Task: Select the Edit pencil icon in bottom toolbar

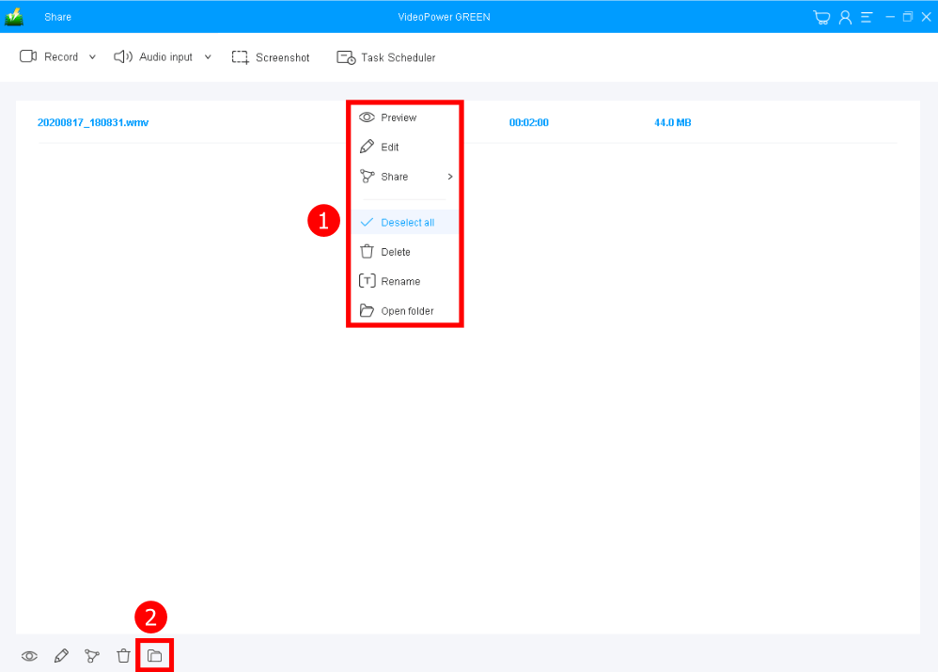Action: coord(61,655)
